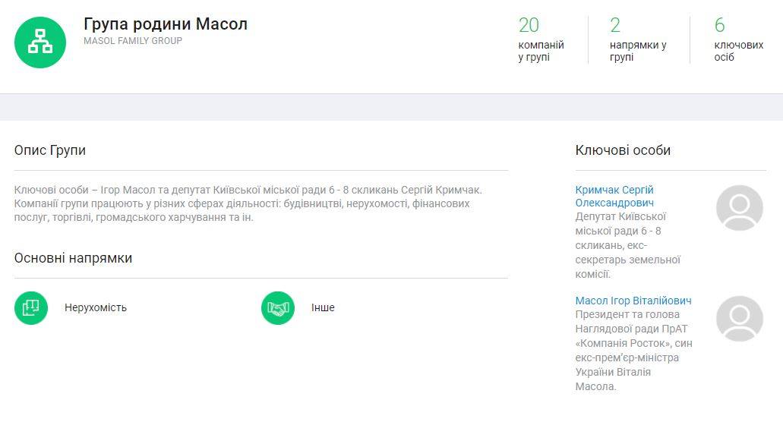Click Масол Ігор's avatar placeholder
The image size is (783, 422).
739,319
